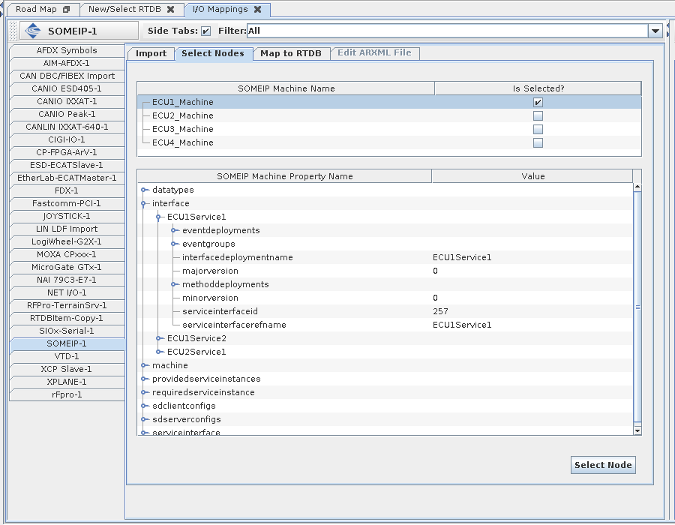Click the serviceinterfaceid value 257

[440, 311]
